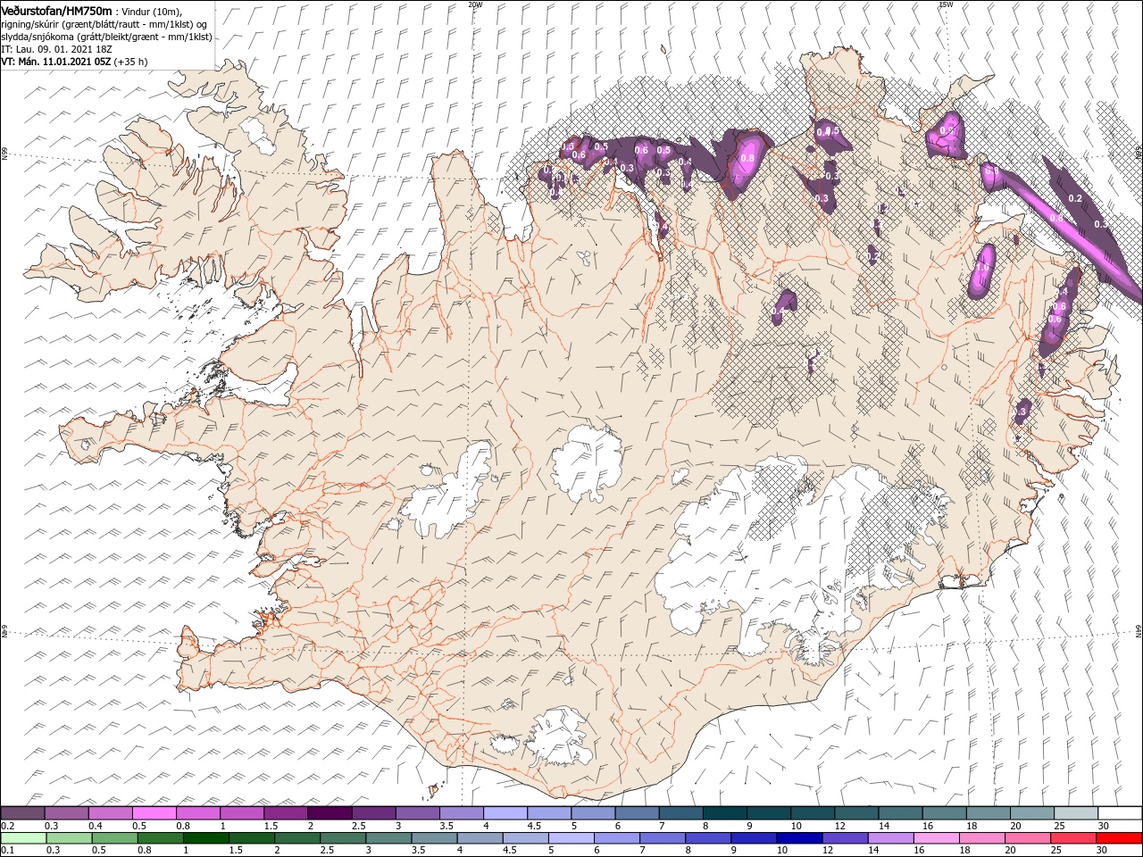This screenshot has height=857, width=1143.
Task: Click the Veðurstofan/HM750m title text
Action: tap(56, 10)
